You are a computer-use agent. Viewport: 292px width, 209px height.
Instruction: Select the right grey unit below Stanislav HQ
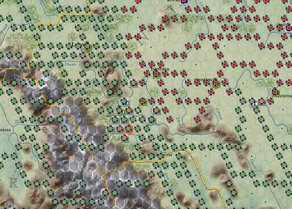coord(124,120)
